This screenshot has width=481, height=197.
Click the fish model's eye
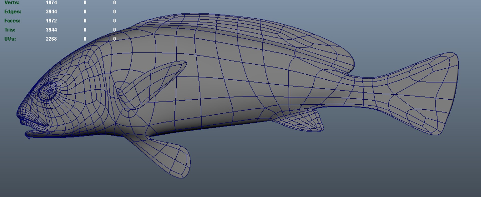[x=48, y=91]
